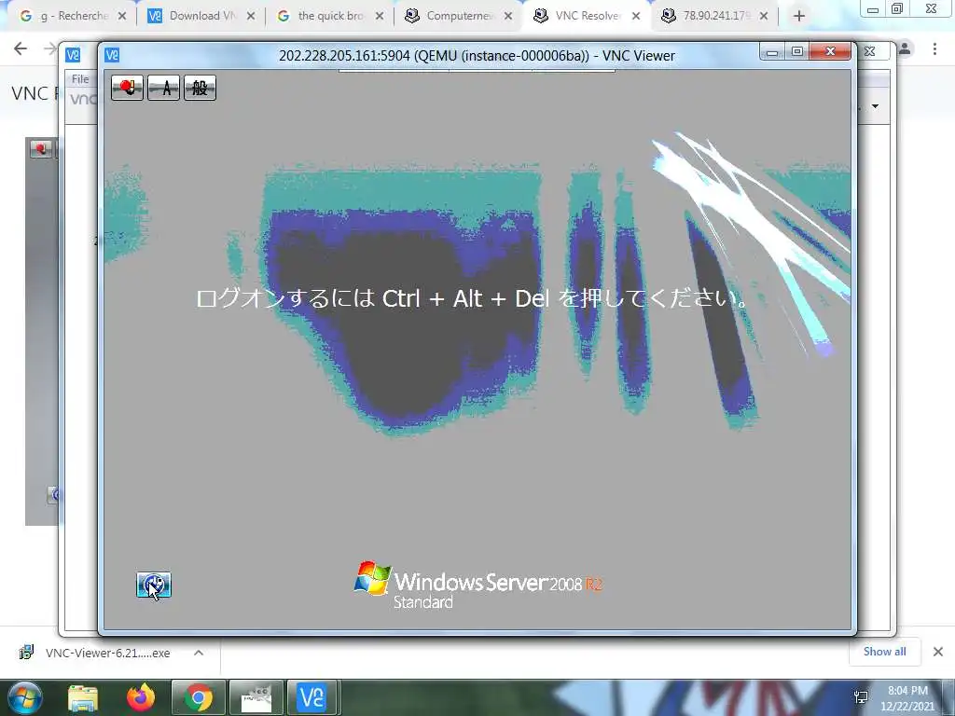Screen dimensions: 955x716
Task: Click the taskbar clock showing 8:04 PM
Action: point(907,698)
